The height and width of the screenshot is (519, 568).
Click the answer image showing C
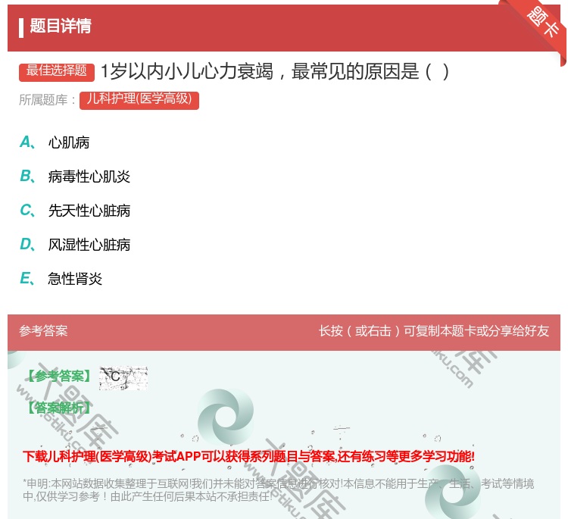pyautogui.click(x=123, y=378)
